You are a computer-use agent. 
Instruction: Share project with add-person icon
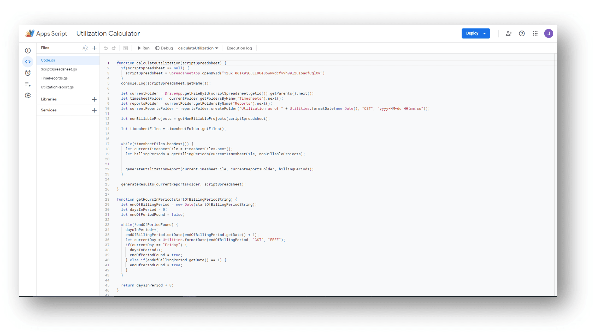(508, 33)
